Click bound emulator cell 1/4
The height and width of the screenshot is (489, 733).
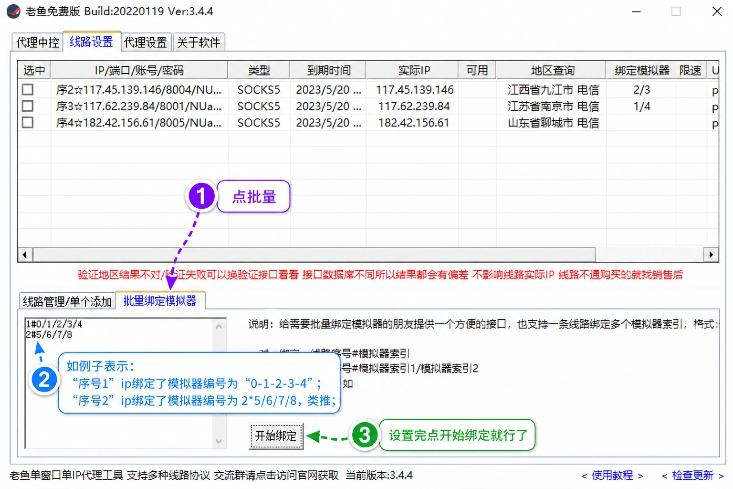[642, 106]
